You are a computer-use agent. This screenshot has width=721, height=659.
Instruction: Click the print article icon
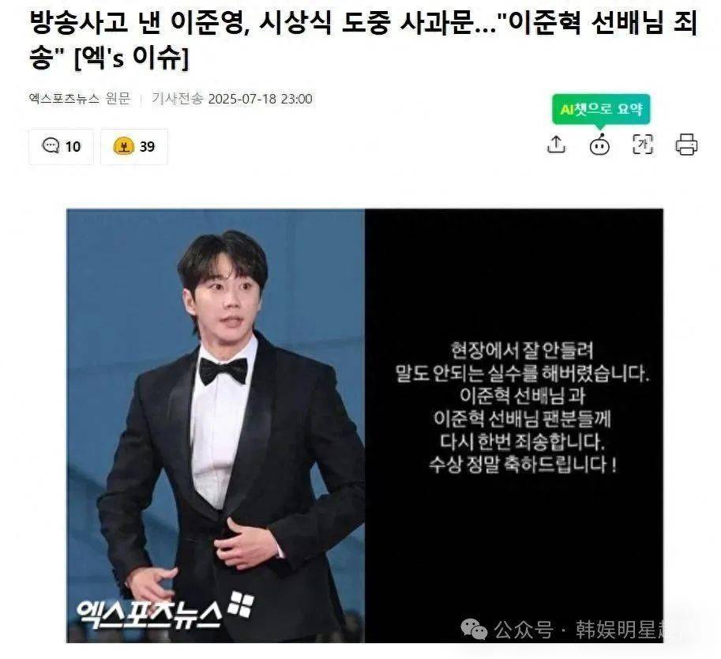point(686,145)
